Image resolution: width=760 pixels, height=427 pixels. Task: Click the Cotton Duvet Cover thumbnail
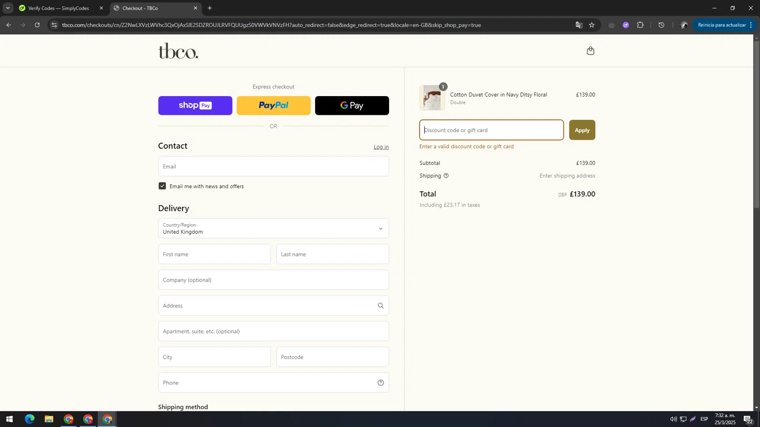click(x=432, y=98)
